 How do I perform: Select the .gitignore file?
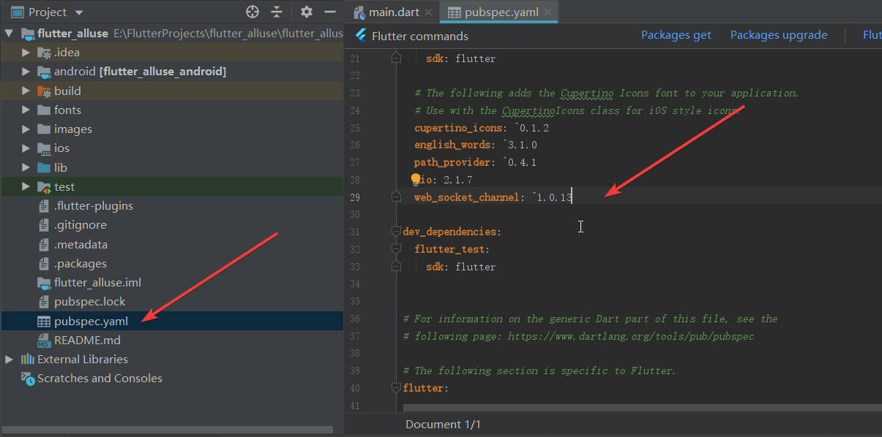81,225
